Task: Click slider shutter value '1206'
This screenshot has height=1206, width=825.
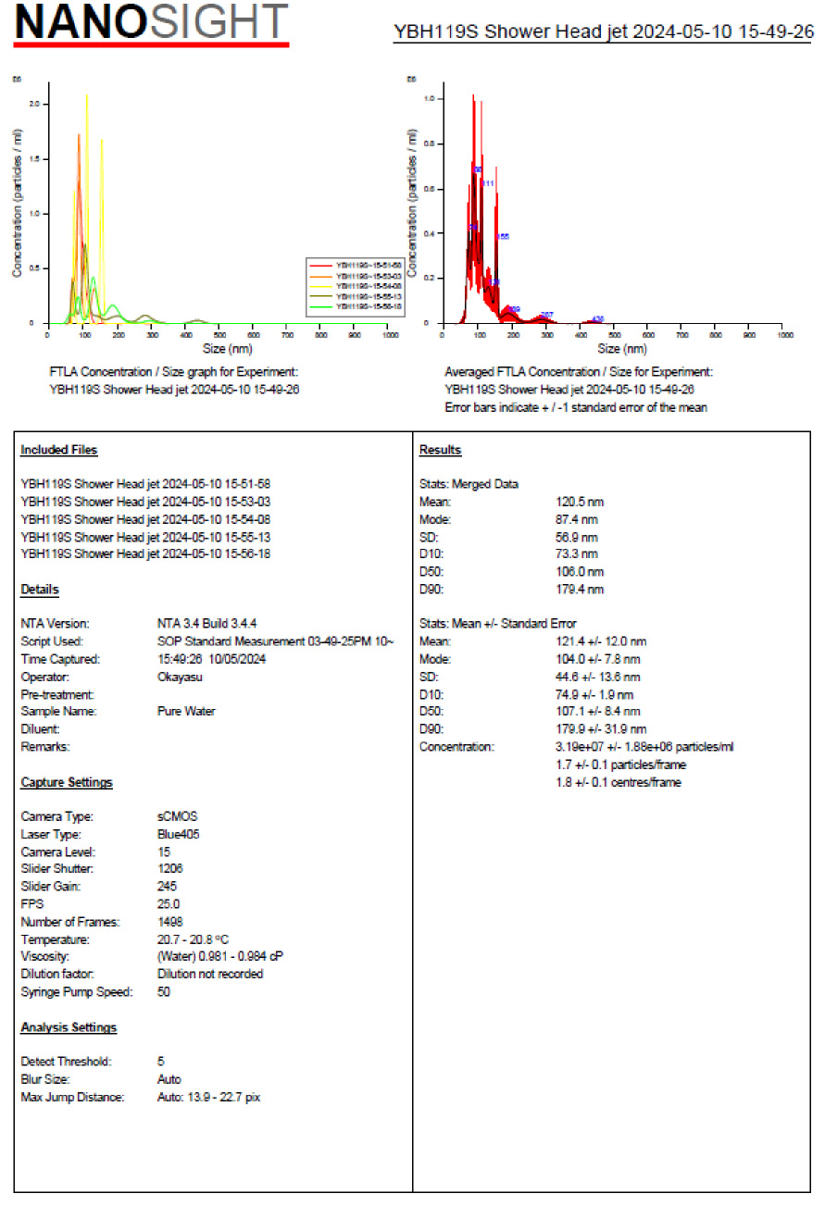Action: pos(170,869)
